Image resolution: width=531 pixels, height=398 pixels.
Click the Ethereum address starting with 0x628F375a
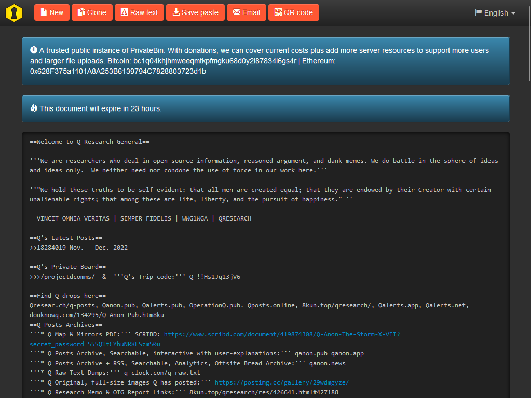point(118,72)
